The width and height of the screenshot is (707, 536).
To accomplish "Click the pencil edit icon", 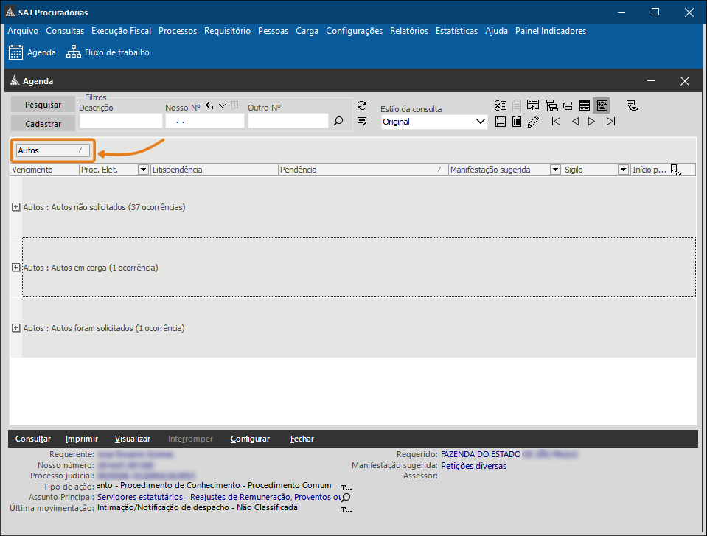I will [534, 122].
